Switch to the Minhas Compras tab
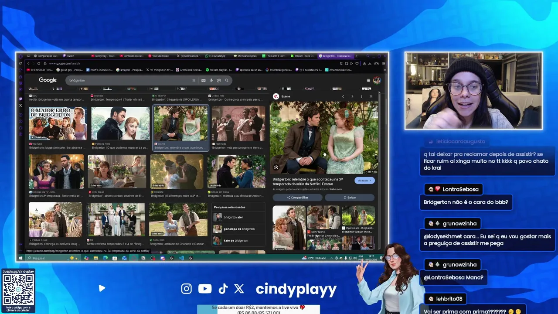The width and height of the screenshot is (558, 314). 245,56
